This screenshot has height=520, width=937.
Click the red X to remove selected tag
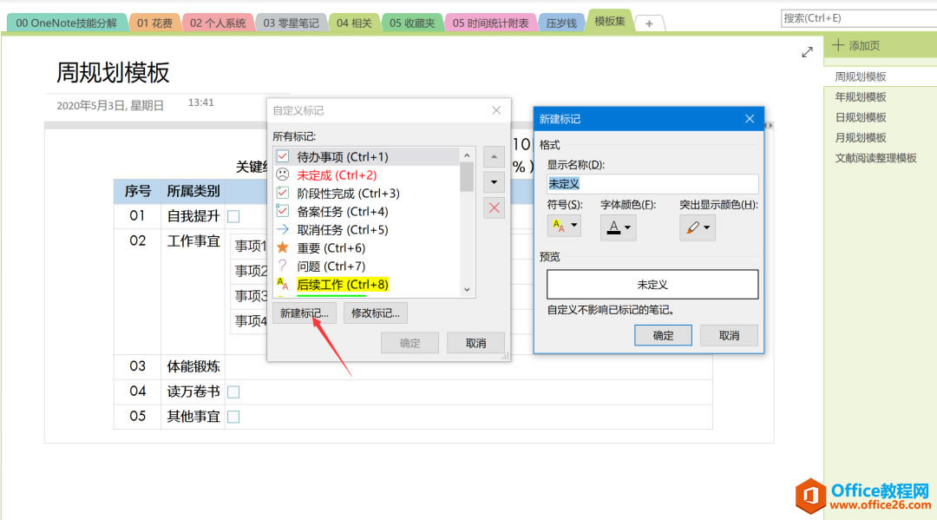(493, 207)
